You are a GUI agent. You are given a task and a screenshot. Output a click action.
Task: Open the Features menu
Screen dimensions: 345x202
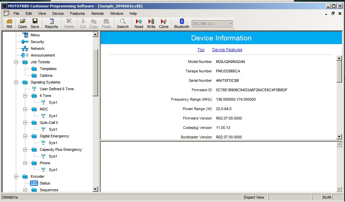click(x=77, y=13)
